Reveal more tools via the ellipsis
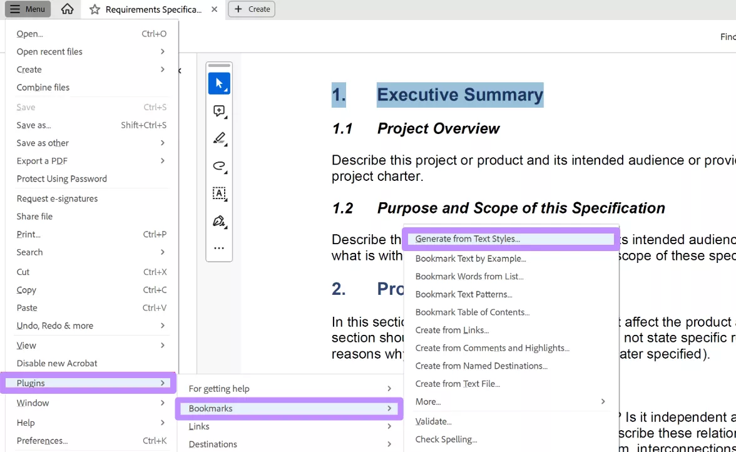This screenshot has width=736, height=452. coord(219,248)
